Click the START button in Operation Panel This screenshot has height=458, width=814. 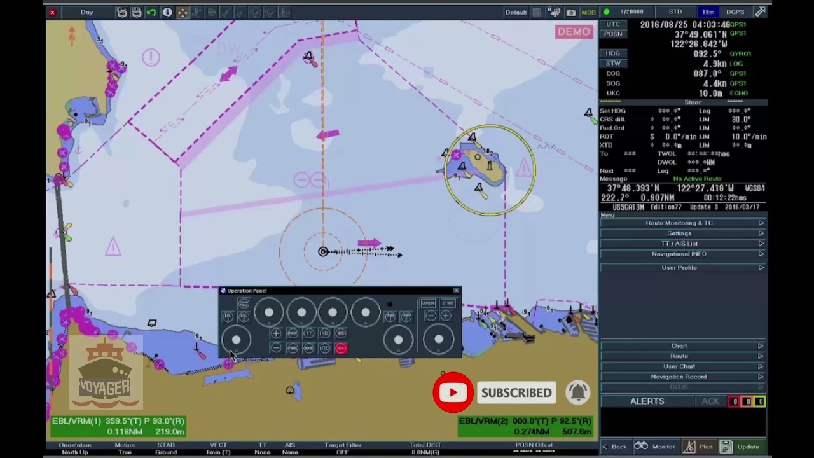click(448, 303)
